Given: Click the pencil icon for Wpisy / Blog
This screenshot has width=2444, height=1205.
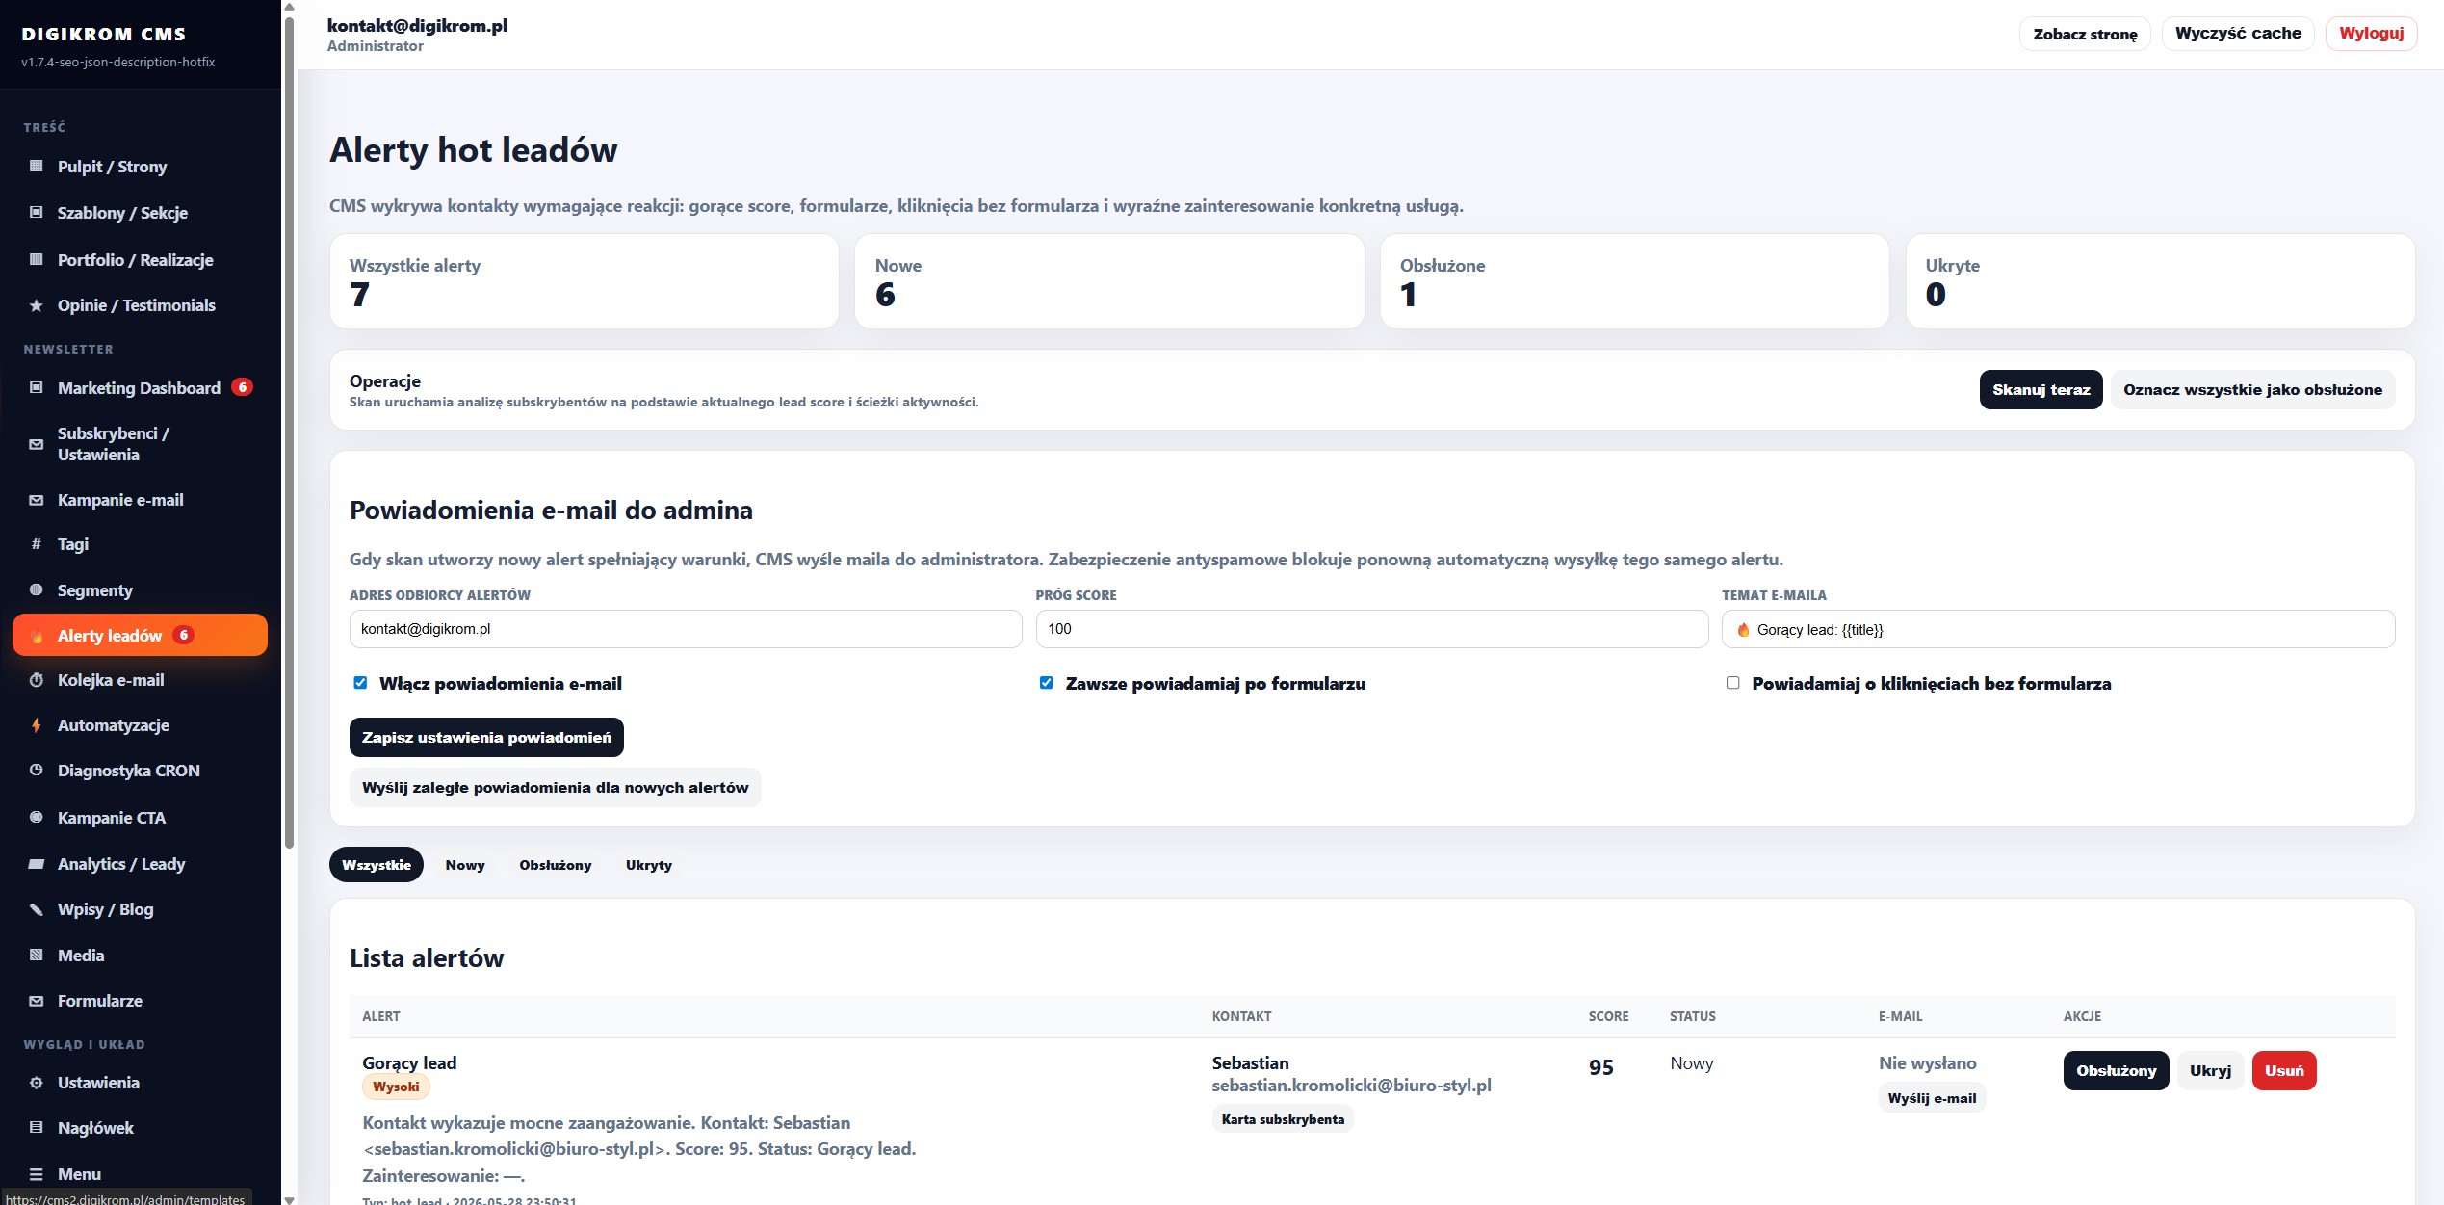Looking at the screenshot, I should coord(37,909).
